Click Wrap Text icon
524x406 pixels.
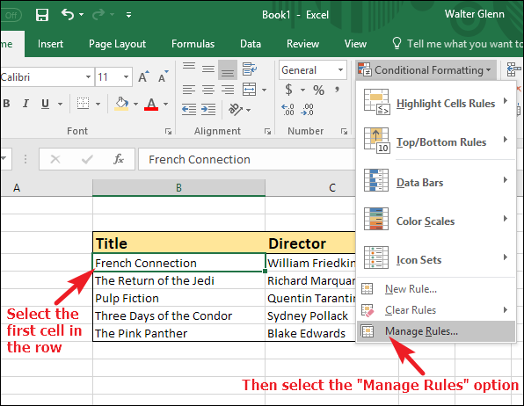pyautogui.click(x=250, y=69)
